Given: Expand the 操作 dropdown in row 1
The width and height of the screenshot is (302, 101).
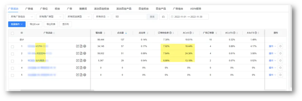Looking at the screenshot, I should click(273, 46).
